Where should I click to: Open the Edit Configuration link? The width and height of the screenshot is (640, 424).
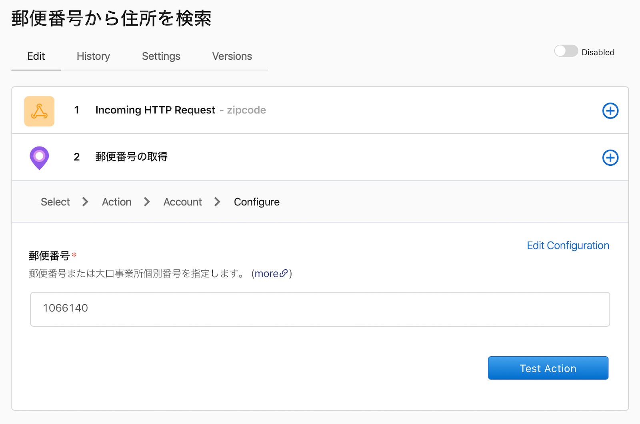[568, 245]
